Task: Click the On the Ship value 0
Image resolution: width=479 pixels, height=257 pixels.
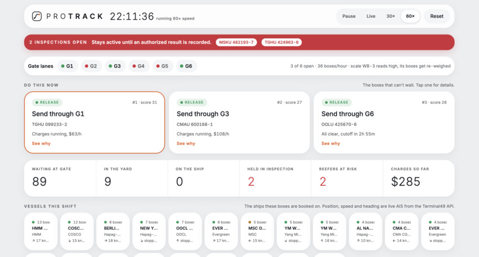Action: [179, 182]
